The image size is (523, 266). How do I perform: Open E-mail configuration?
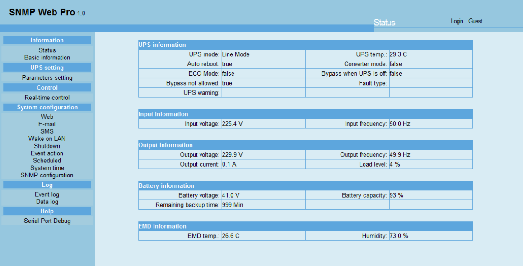click(47, 124)
